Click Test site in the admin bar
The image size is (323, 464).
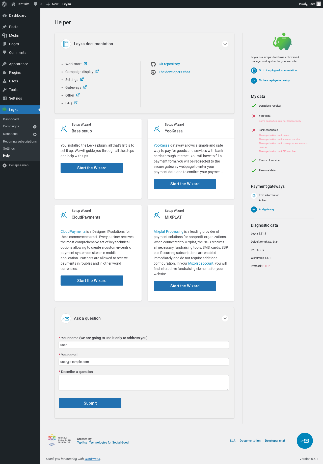coord(20,4)
